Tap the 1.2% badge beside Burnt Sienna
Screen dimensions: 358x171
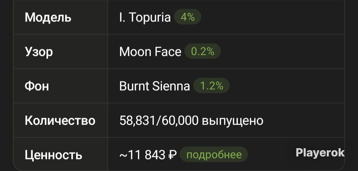pos(211,86)
